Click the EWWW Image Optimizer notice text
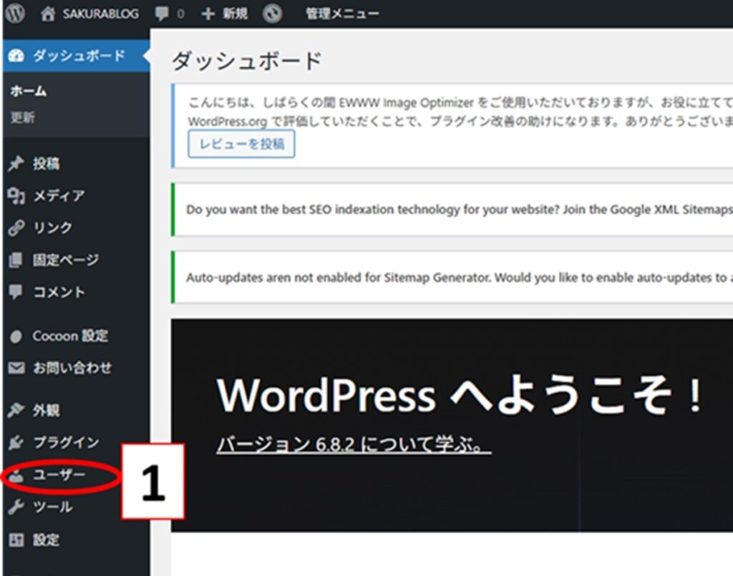Screen dimensions: 733x576 click(x=460, y=112)
